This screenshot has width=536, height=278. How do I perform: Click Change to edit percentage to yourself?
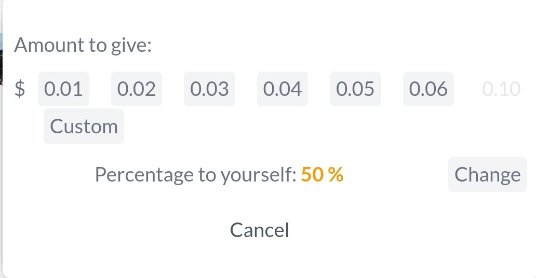pyautogui.click(x=488, y=174)
